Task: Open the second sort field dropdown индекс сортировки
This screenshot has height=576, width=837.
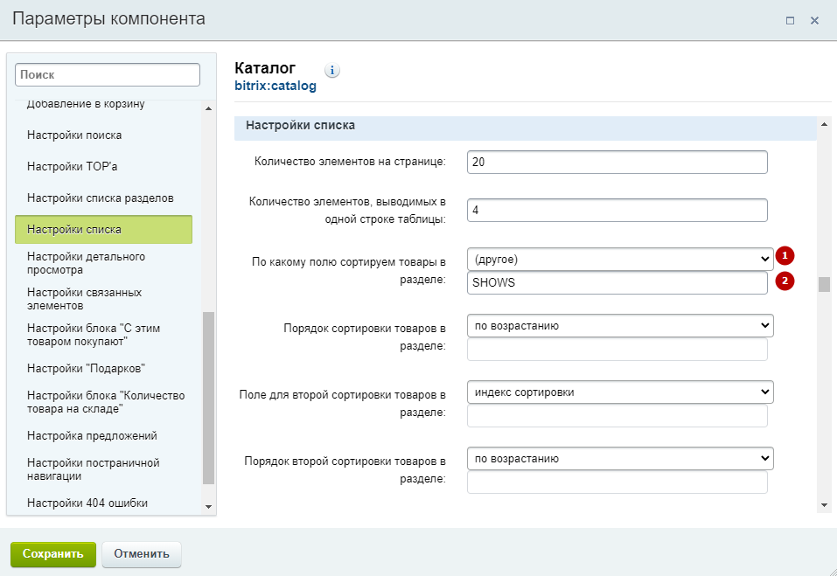Action: click(620, 392)
